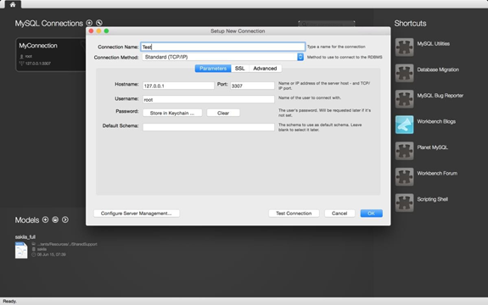Launch Scripting Shell shortcut icon
488x305 pixels.
tap(404, 202)
